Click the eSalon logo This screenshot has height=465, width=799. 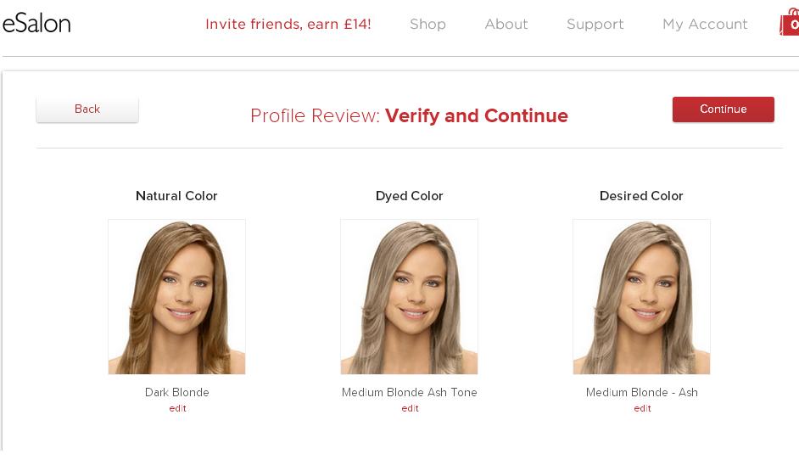(36, 24)
